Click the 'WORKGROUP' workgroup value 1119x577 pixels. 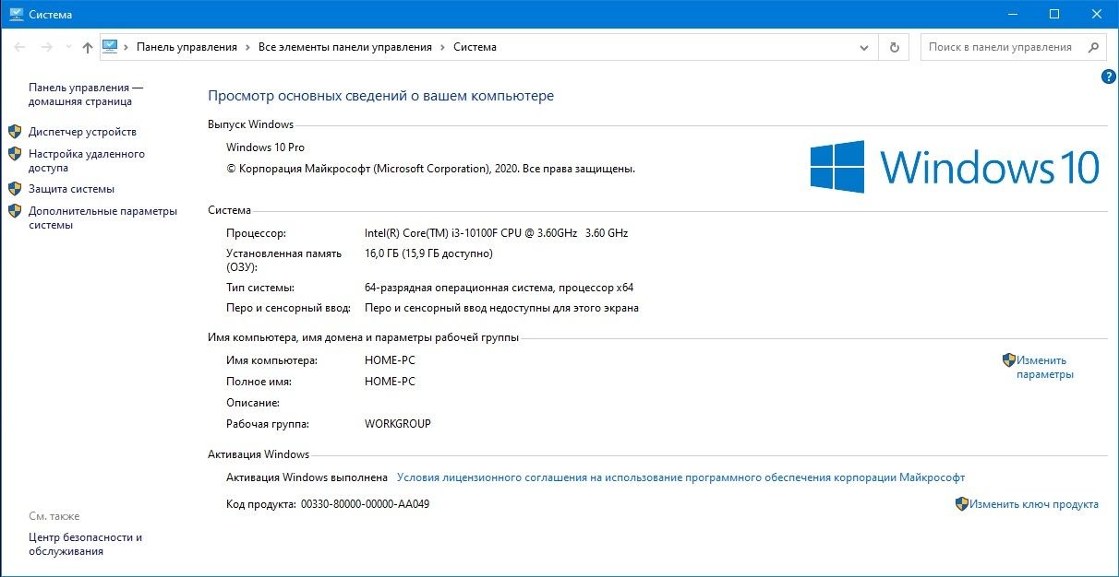tap(398, 424)
